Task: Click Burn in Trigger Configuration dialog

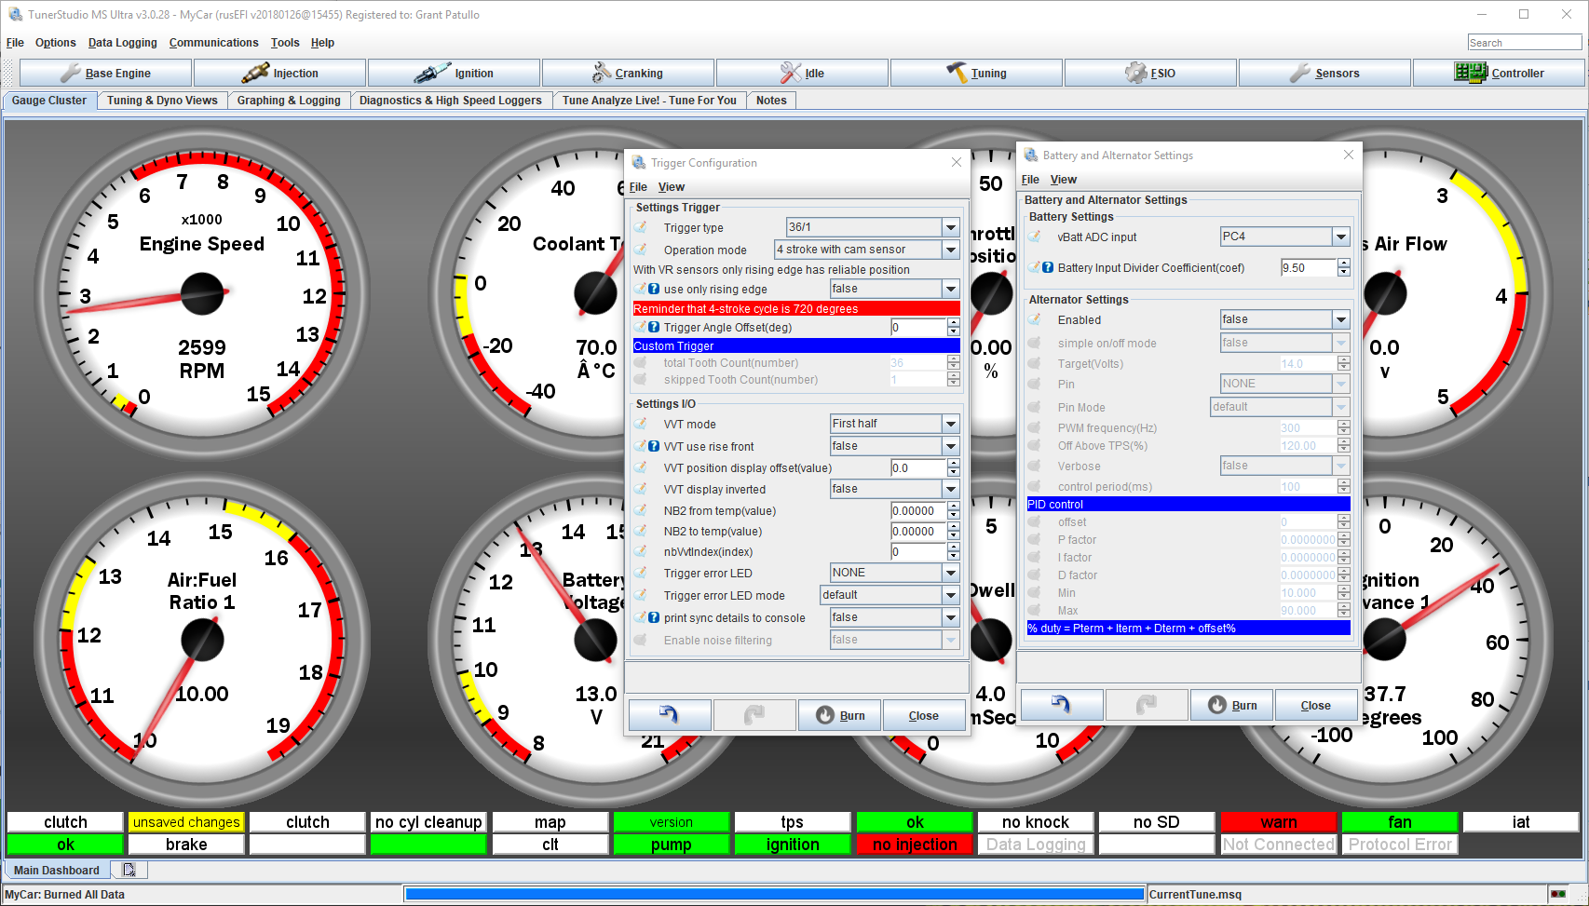Action: [x=839, y=715]
